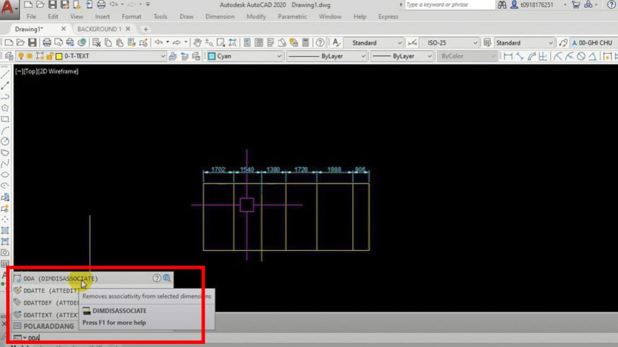The height and width of the screenshot is (347, 618).
Task: Open the Modify menu
Action: coord(256,17)
